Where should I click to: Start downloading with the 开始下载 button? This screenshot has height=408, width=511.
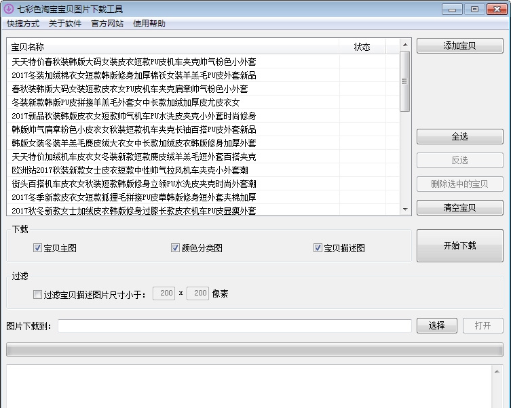(x=460, y=245)
